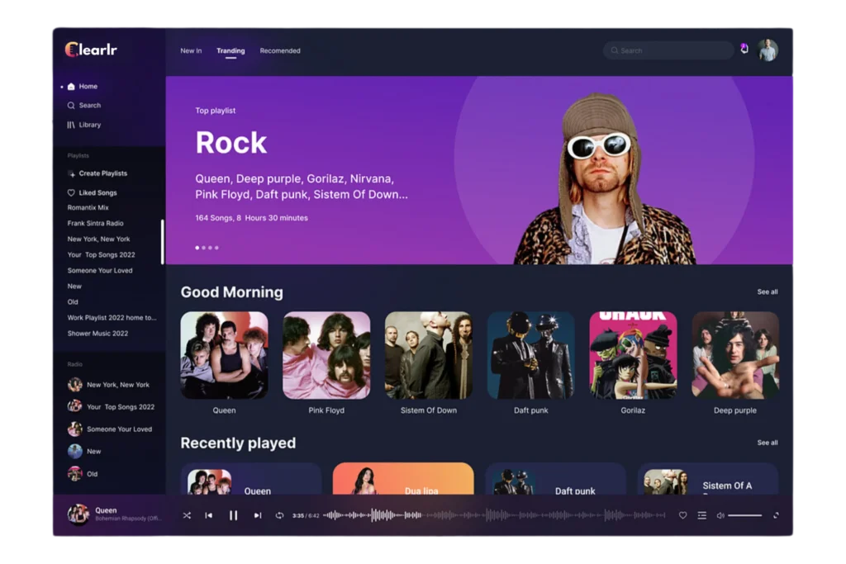Expand the player to fullscreen
The width and height of the screenshot is (846, 564).
pyautogui.click(x=776, y=515)
